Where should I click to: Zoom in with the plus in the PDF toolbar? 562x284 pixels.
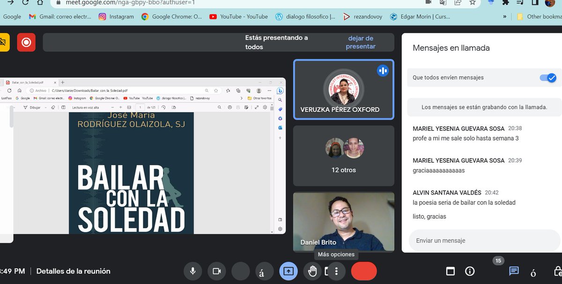point(120,107)
